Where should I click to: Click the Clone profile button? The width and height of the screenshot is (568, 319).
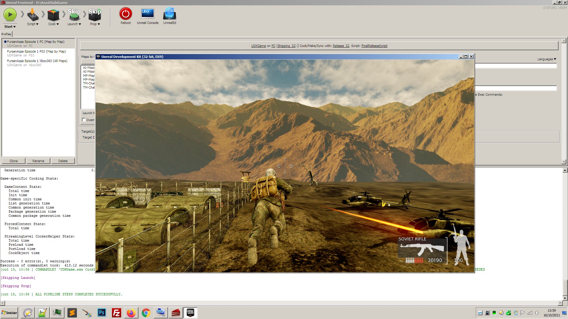click(14, 161)
